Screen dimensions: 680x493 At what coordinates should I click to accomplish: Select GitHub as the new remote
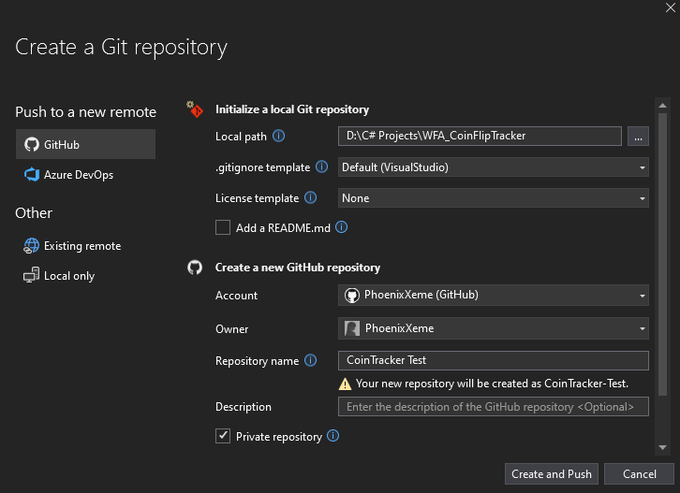(x=85, y=144)
